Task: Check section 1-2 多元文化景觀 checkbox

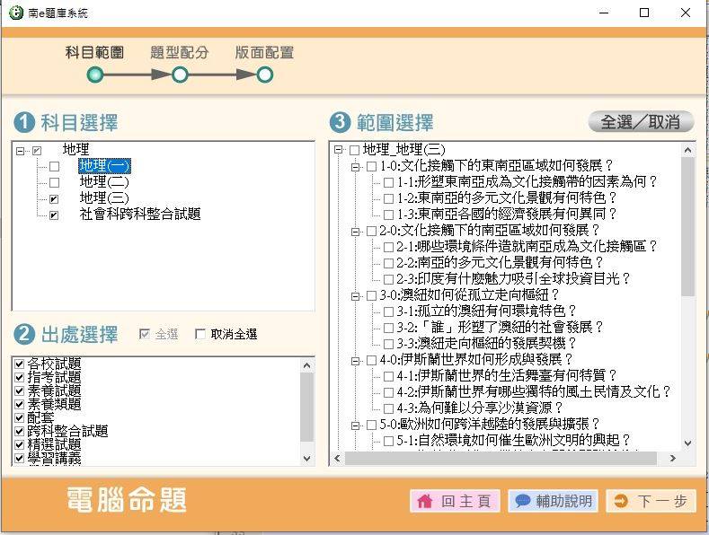Action: pos(388,198)
